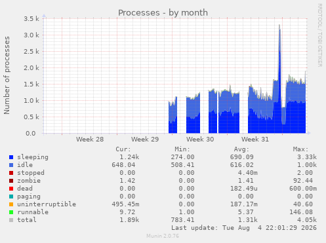Select the 'idle' legend label
The image size is (326, 243).
[25, 165]
